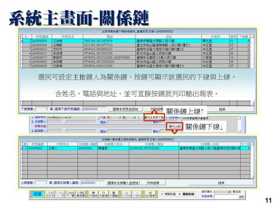Click the 下線數 column header in upper table
The image size is (275, 207).
coord(244,36)
